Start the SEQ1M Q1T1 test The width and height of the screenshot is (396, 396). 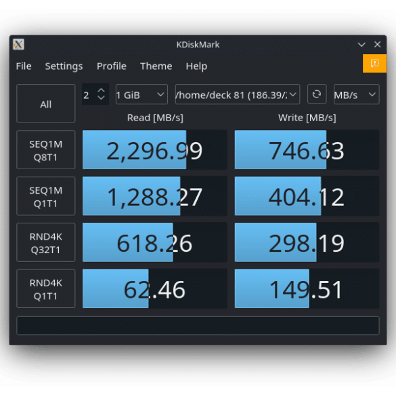point(46,196)
